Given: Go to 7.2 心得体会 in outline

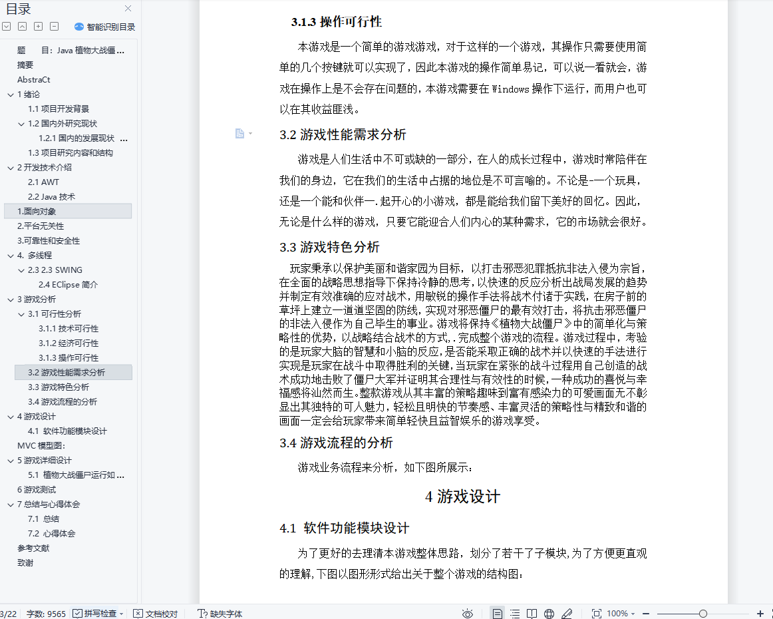Looking at the screenshot, I should coord(51,534).
